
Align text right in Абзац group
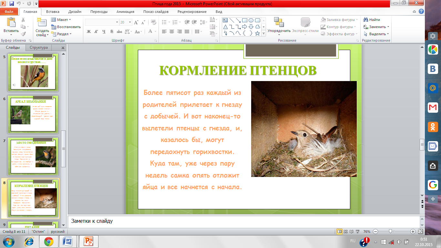179,32
